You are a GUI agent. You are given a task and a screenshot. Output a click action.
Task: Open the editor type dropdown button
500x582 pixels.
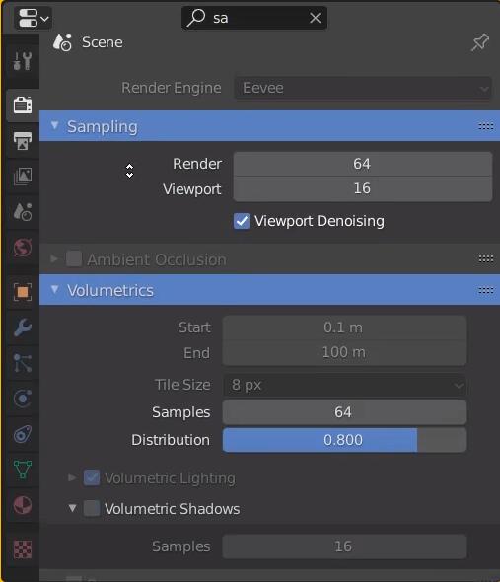33,18
